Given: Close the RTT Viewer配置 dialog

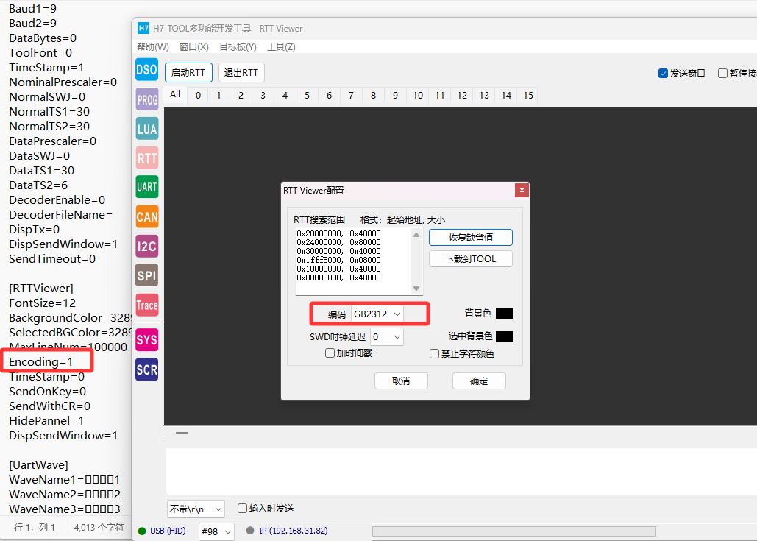Looking at the screenshot, I should point(522,191).
